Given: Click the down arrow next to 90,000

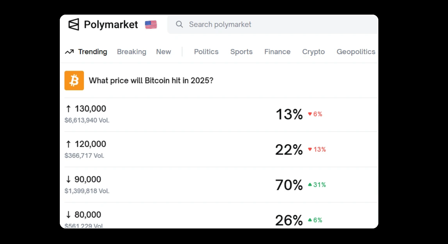Looking at the screenshot, I should pos(68,179).
